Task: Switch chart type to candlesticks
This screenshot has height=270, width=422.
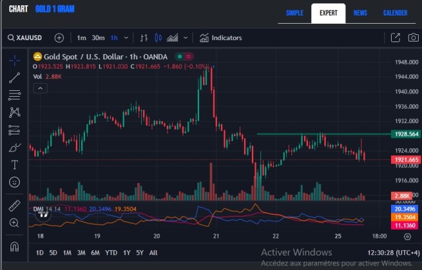Action: pos(158,38)
